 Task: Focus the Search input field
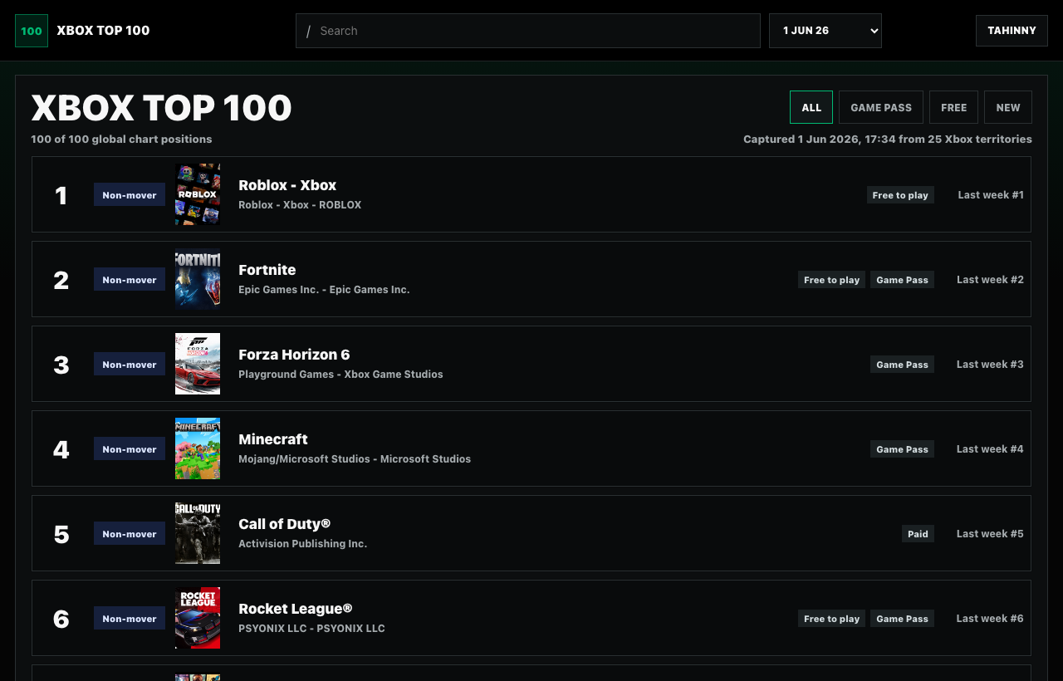pos(528,31)
